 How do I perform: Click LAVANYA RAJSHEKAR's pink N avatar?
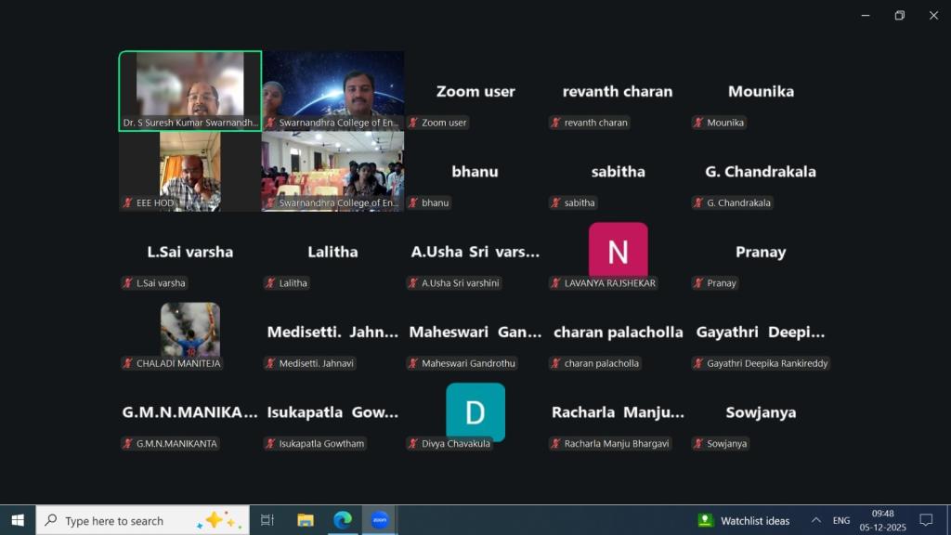(618, 251)
